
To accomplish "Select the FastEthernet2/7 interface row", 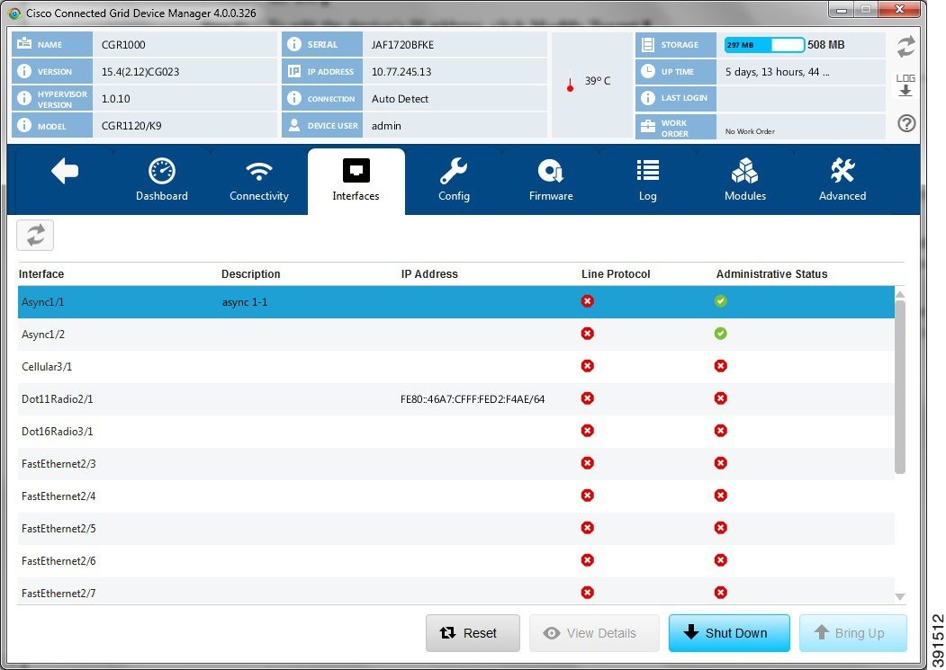I will point(456,592).
